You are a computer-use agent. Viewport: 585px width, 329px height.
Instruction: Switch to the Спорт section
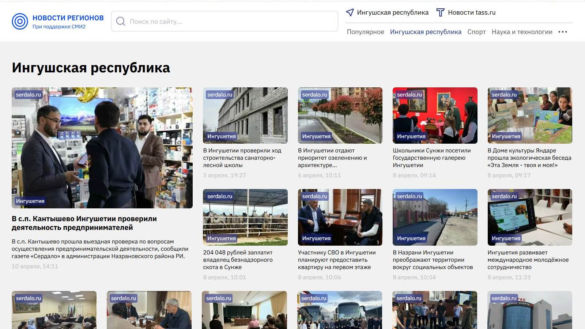click(476, 32)
